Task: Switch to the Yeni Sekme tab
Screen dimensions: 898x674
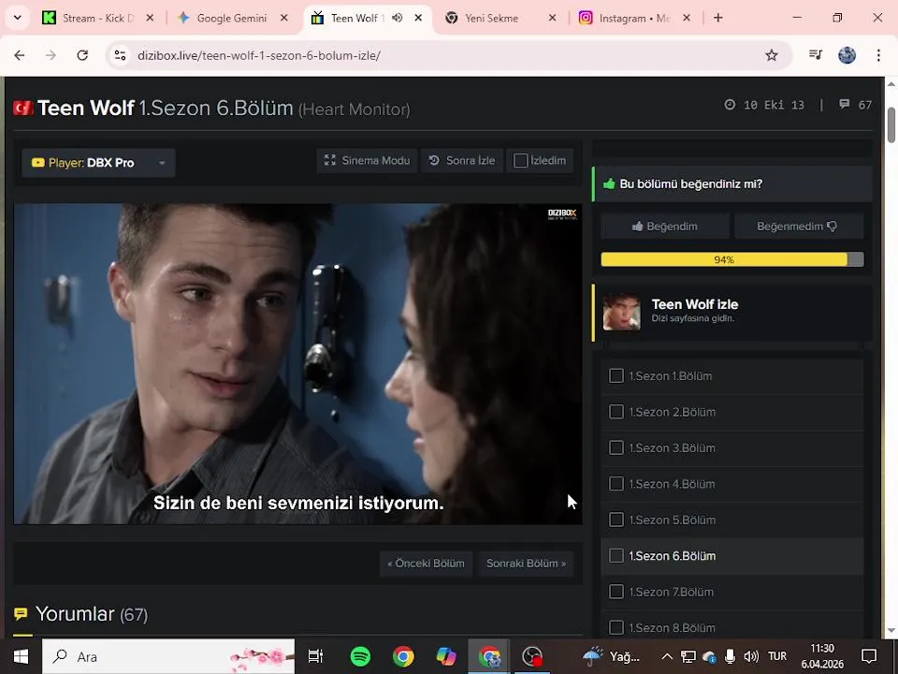Action: click(491, 19)
